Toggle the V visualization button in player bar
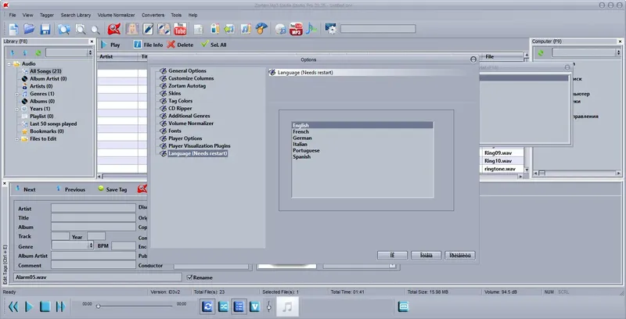Image resolution: width=626 pixels, height=319 pixels. tap(255, 306)
